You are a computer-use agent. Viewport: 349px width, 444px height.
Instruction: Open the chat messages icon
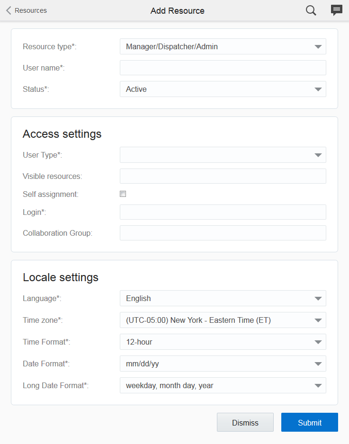coord(337,10)
